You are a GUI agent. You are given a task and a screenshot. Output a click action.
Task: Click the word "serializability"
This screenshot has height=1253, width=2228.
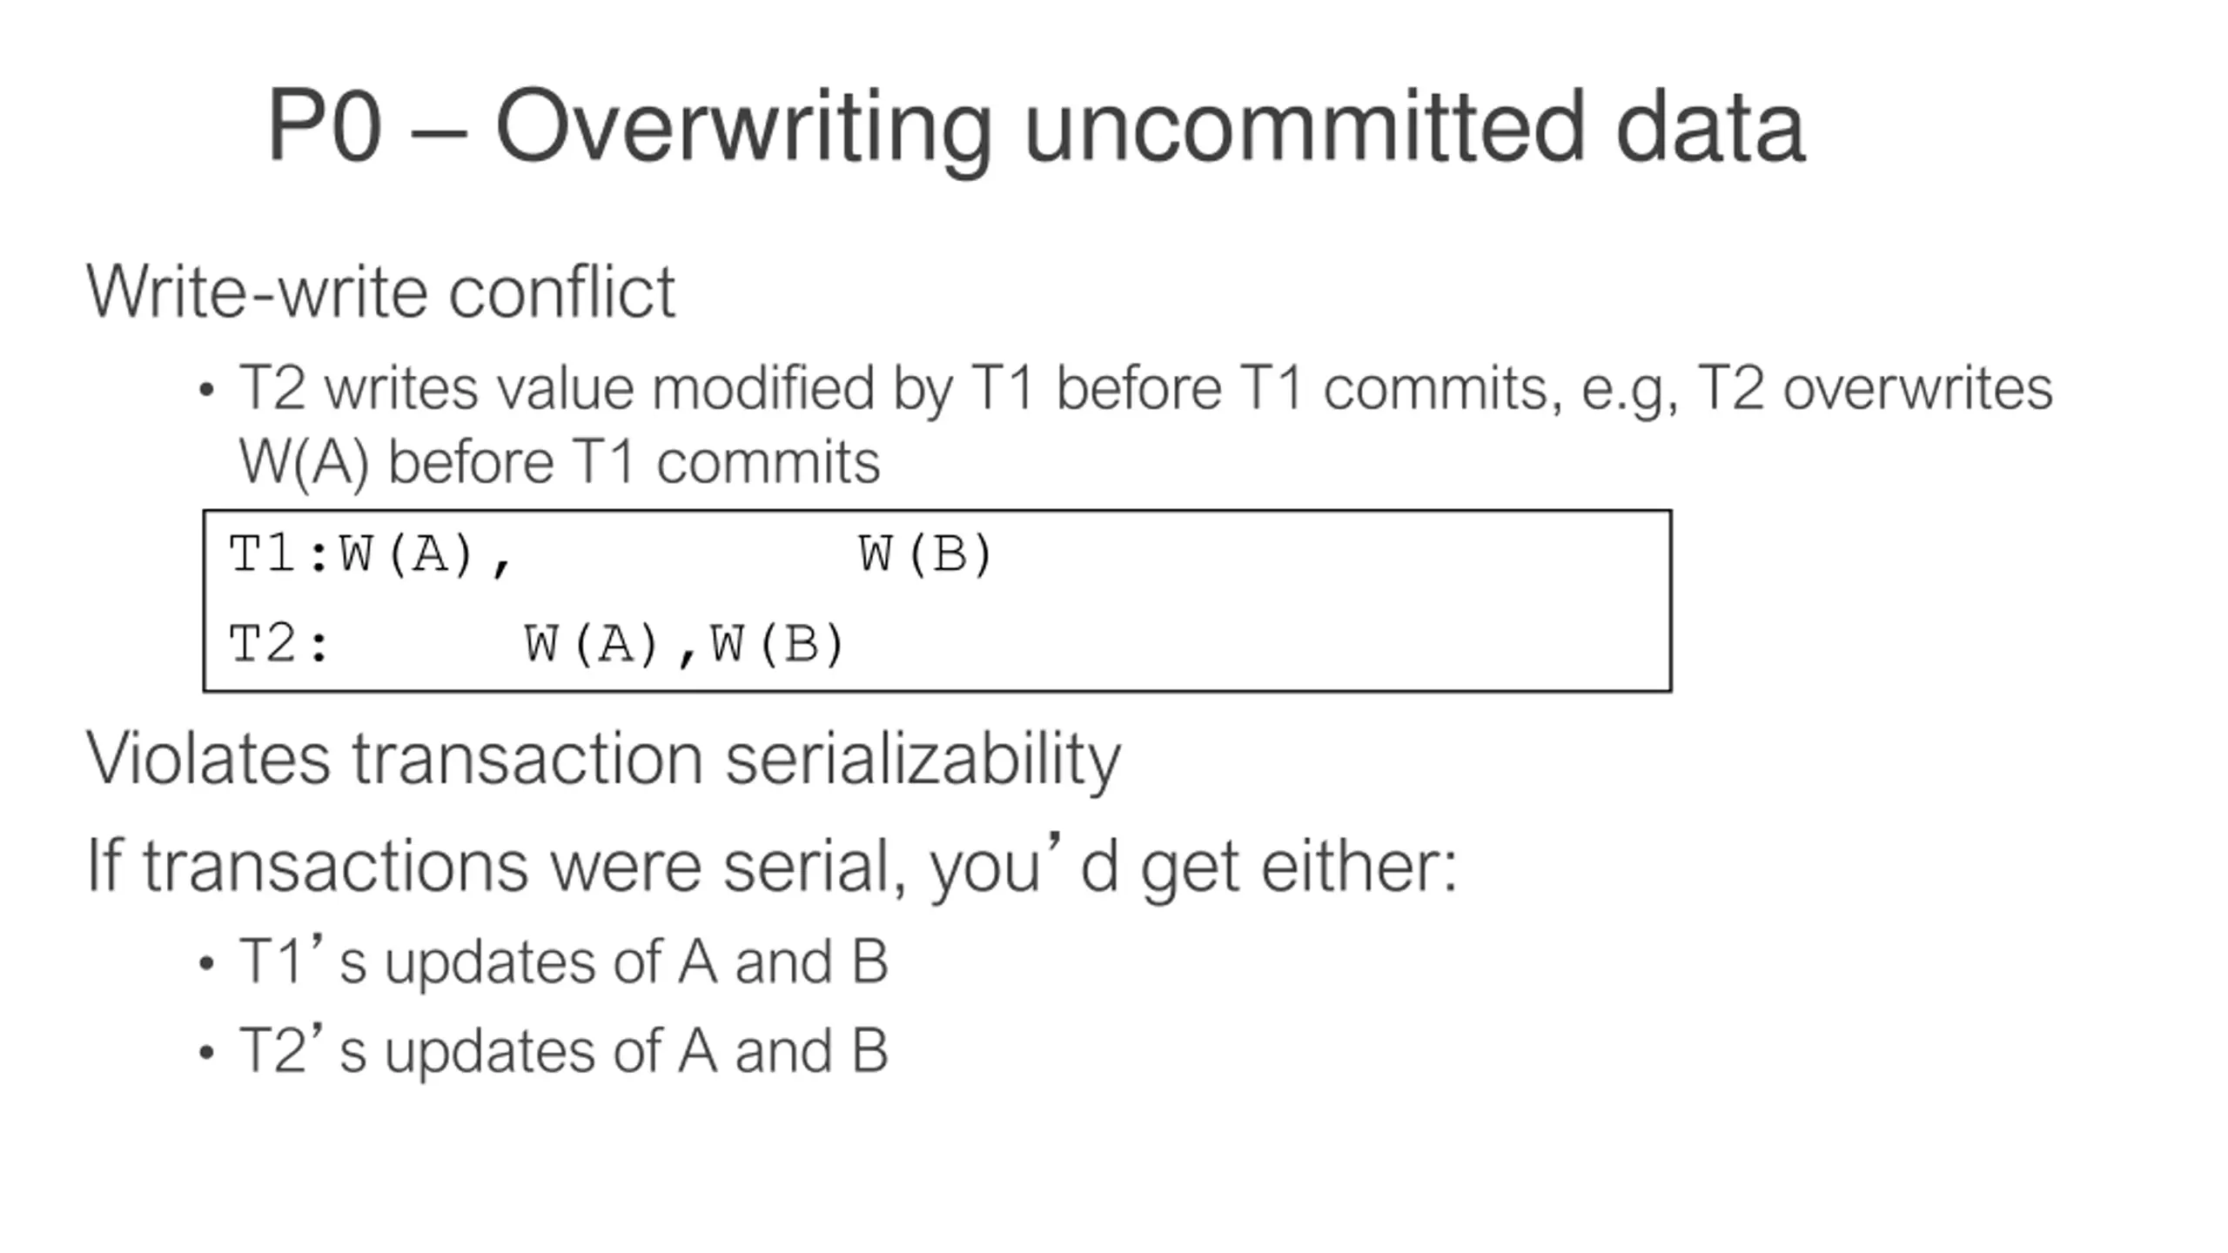pyautogui.click(x=923, y=759)
